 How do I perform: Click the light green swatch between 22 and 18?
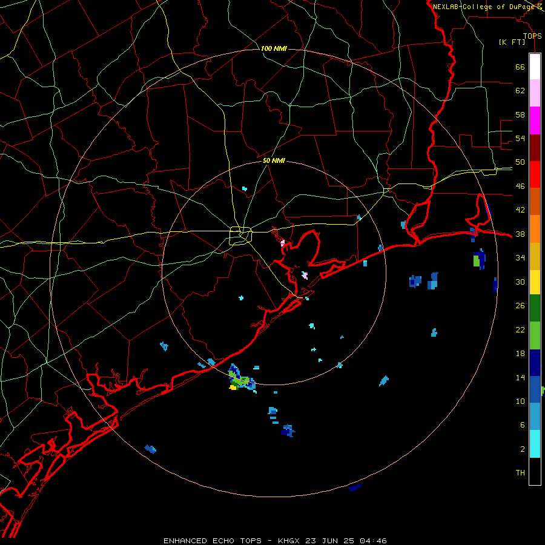[x=535, y=335]
